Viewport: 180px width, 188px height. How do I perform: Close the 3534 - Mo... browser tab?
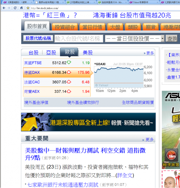[126, 2]
